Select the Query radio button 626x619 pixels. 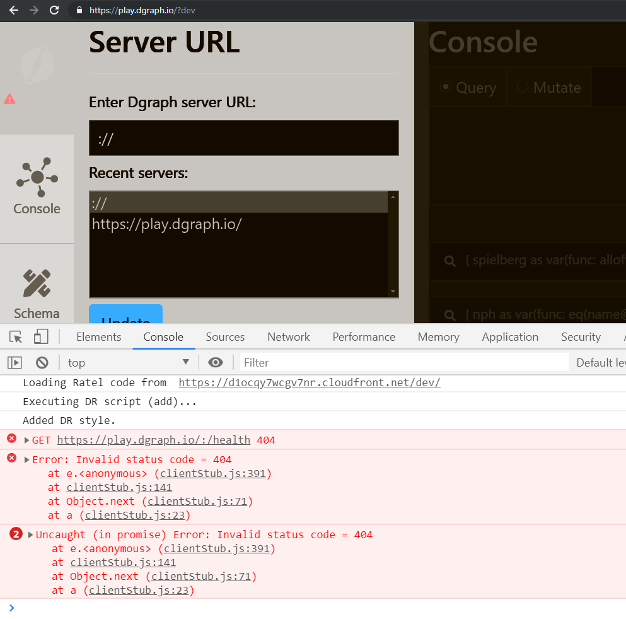coord(446,86)
